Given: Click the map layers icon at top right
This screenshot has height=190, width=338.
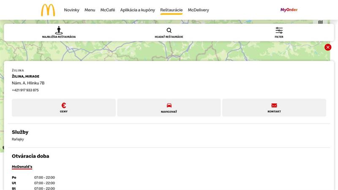Looking at the screenshot, I should tap(321, 22).
